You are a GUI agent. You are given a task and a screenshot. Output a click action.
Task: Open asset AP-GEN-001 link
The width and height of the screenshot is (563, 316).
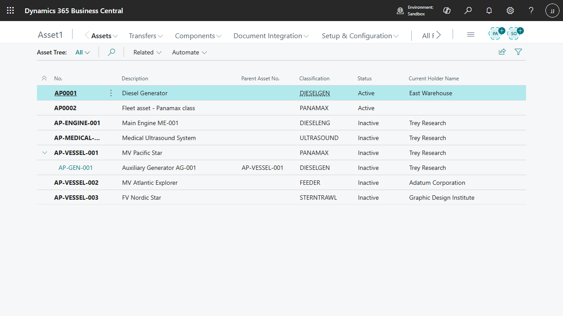point(76,168)
